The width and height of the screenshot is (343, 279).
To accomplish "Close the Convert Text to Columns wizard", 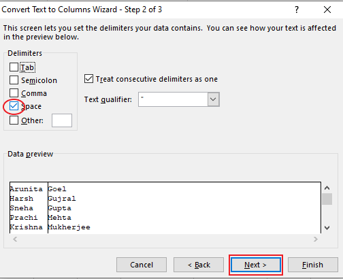I will click(327, 10).
